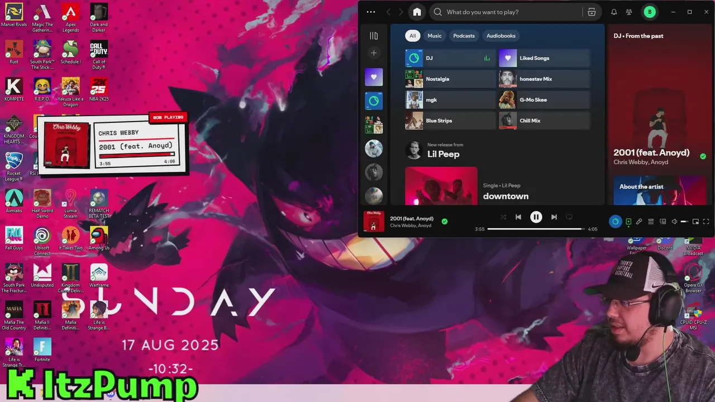Go to previous track in Spotify
The width and height of the screenshot is (715, 402).
click(518, 217)
